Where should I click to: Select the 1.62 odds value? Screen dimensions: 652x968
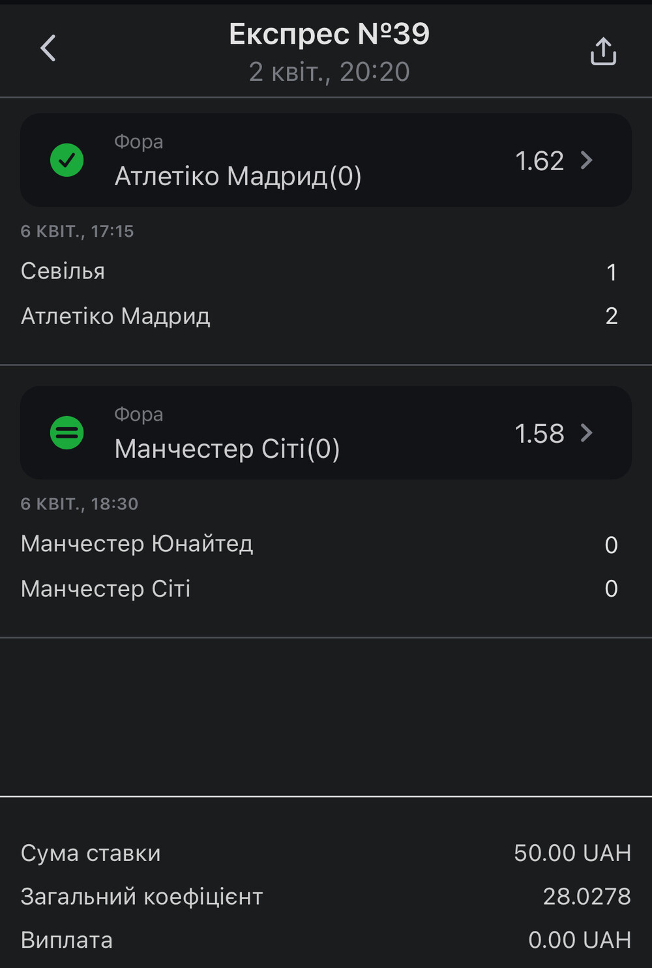539,161
